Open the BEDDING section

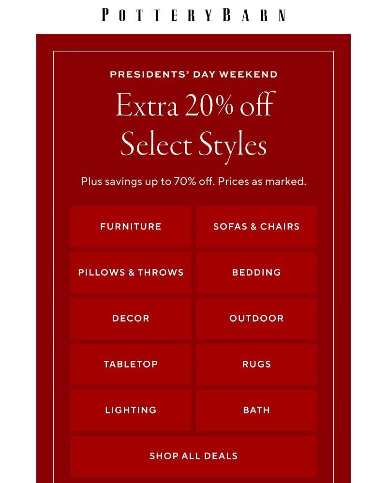[256, 272]
